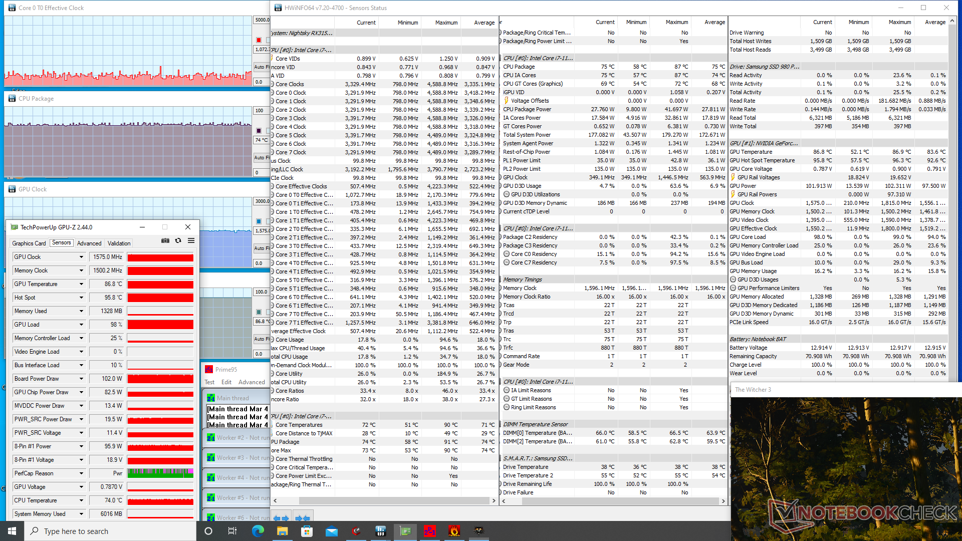Open Cortana from the taskbar
Viewport: 962px width, 541px height.
[x=208, y=531]
